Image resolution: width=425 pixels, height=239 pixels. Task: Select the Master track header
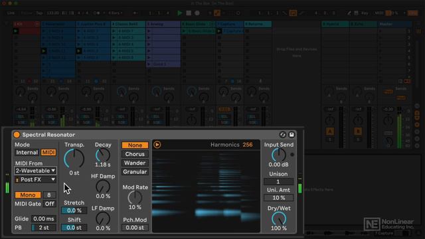(395, 24)
